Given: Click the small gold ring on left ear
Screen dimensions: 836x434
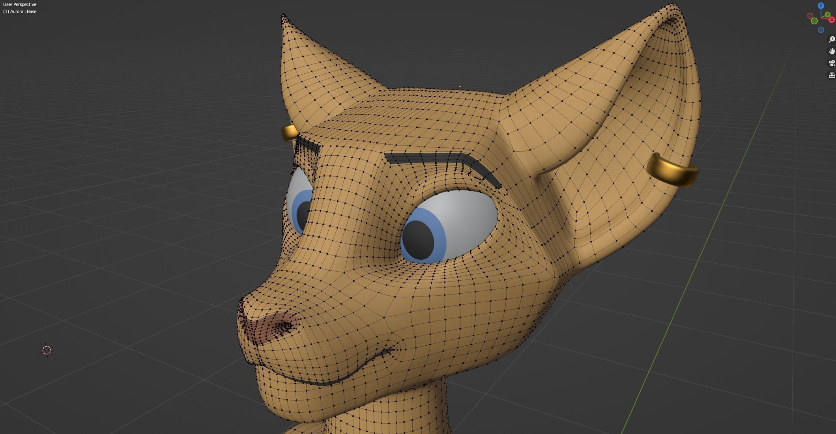Looking at the screenshot, I should point(289,132).
